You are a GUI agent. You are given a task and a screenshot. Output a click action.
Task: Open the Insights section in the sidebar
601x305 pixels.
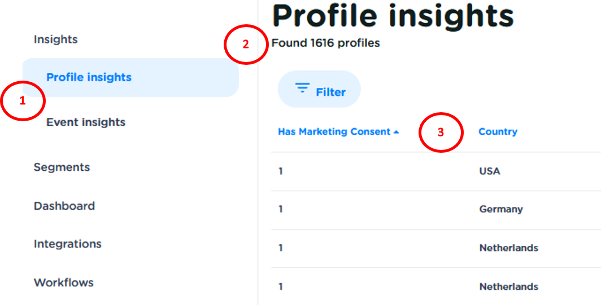[x=55, y=39]
